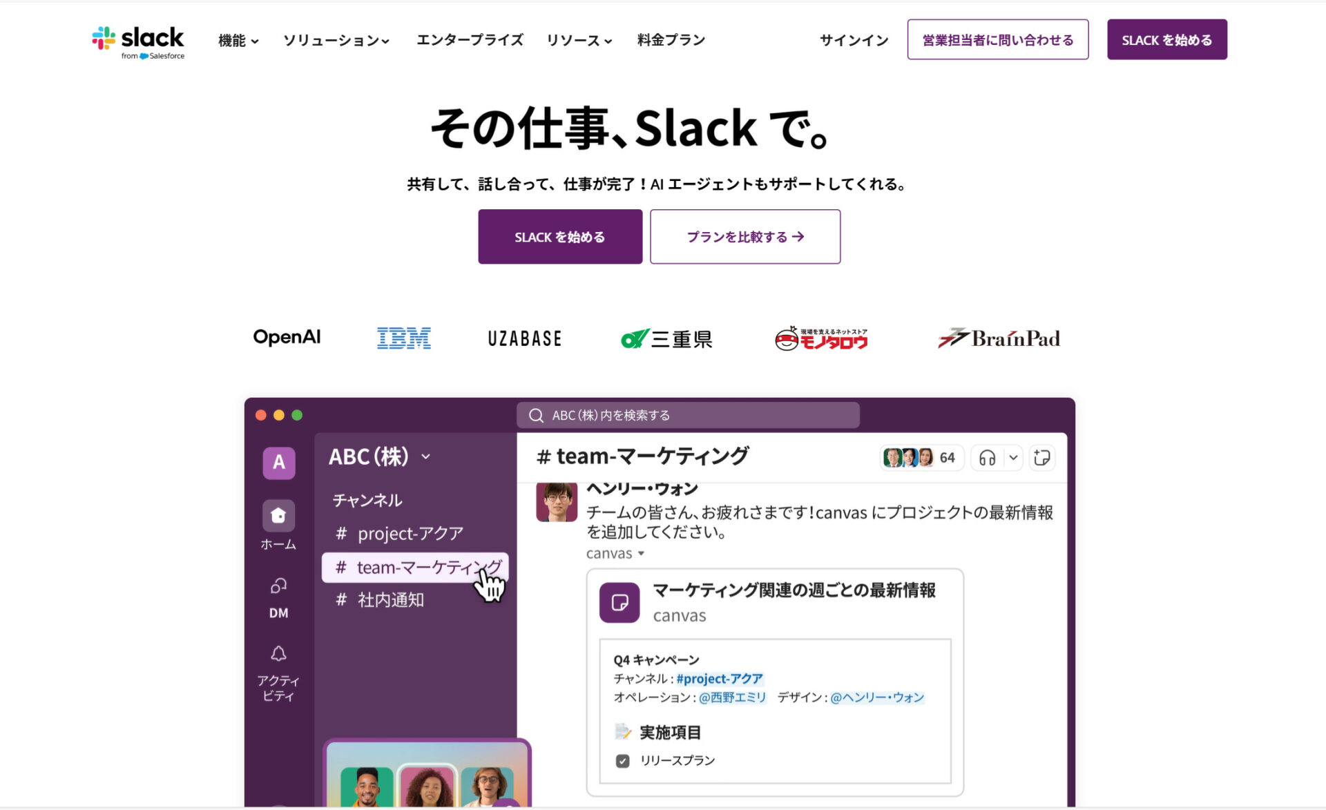Click the purple canvas icon in the message

pyautogui.click(x=619, y=602)
